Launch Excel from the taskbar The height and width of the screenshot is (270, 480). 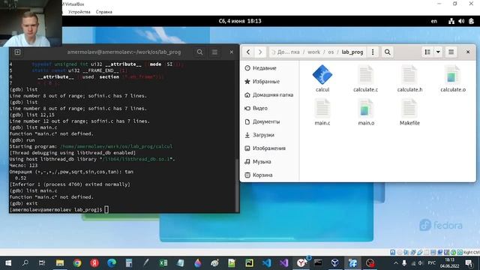(163, 263)
